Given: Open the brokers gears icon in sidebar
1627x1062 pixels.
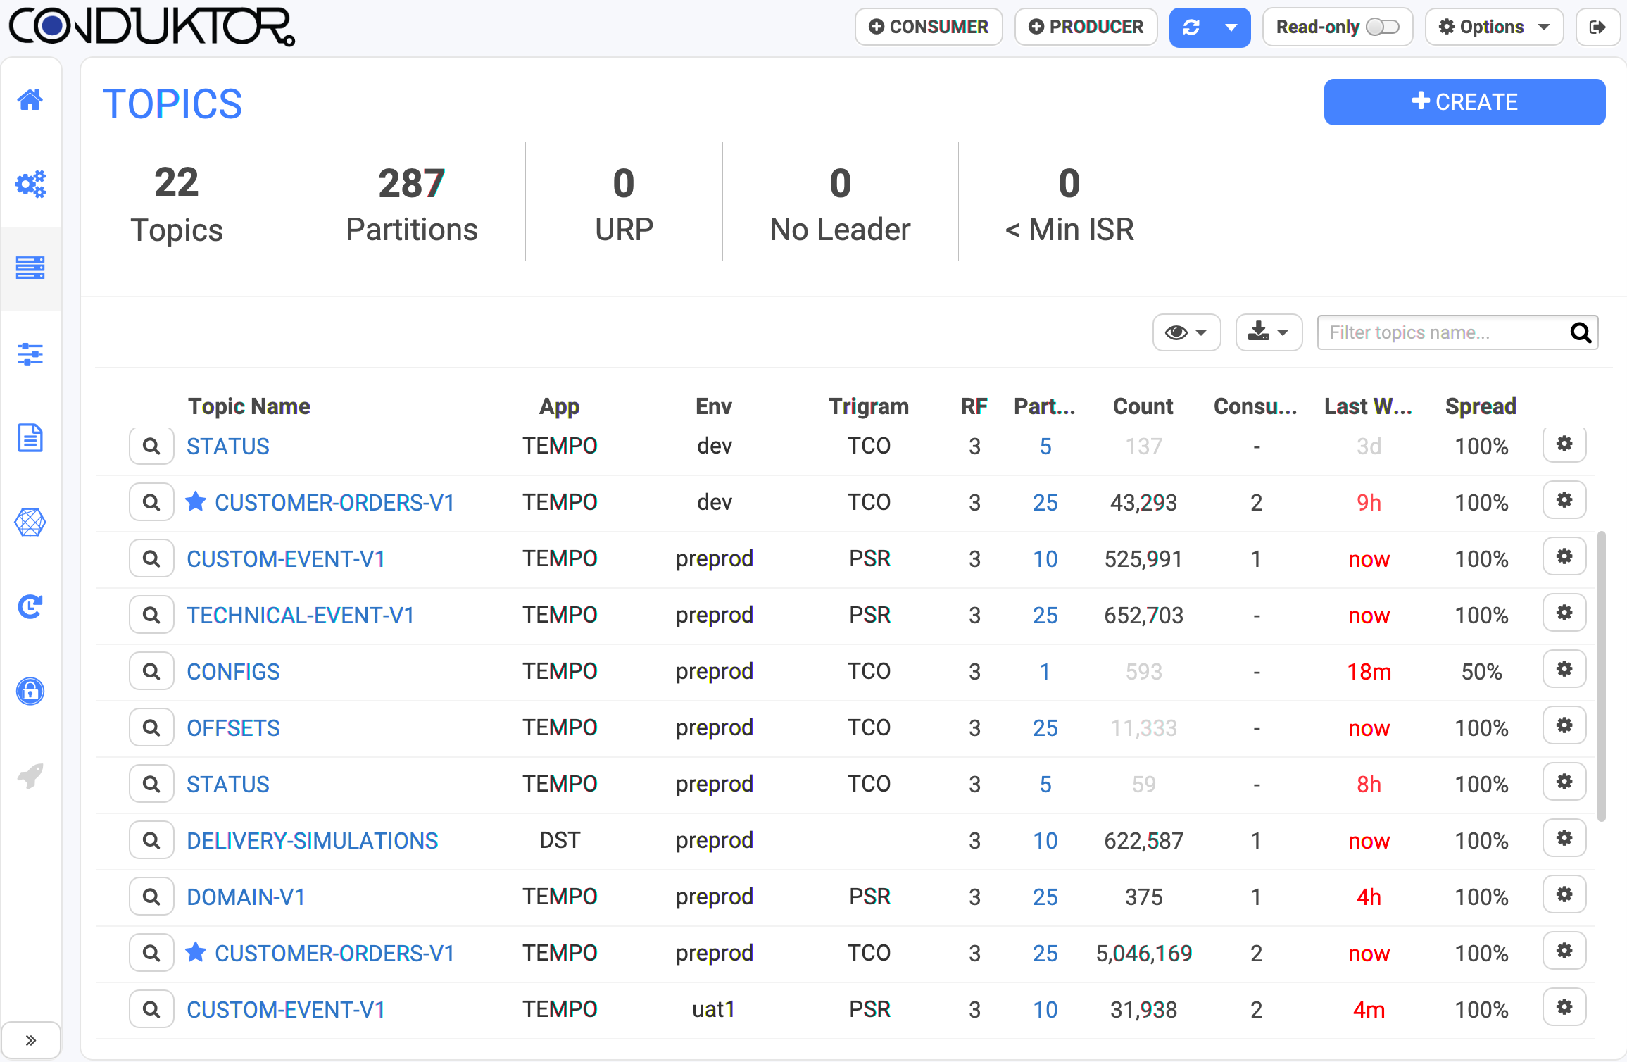Looking at the screenshot, I should (x=30, y=185).
